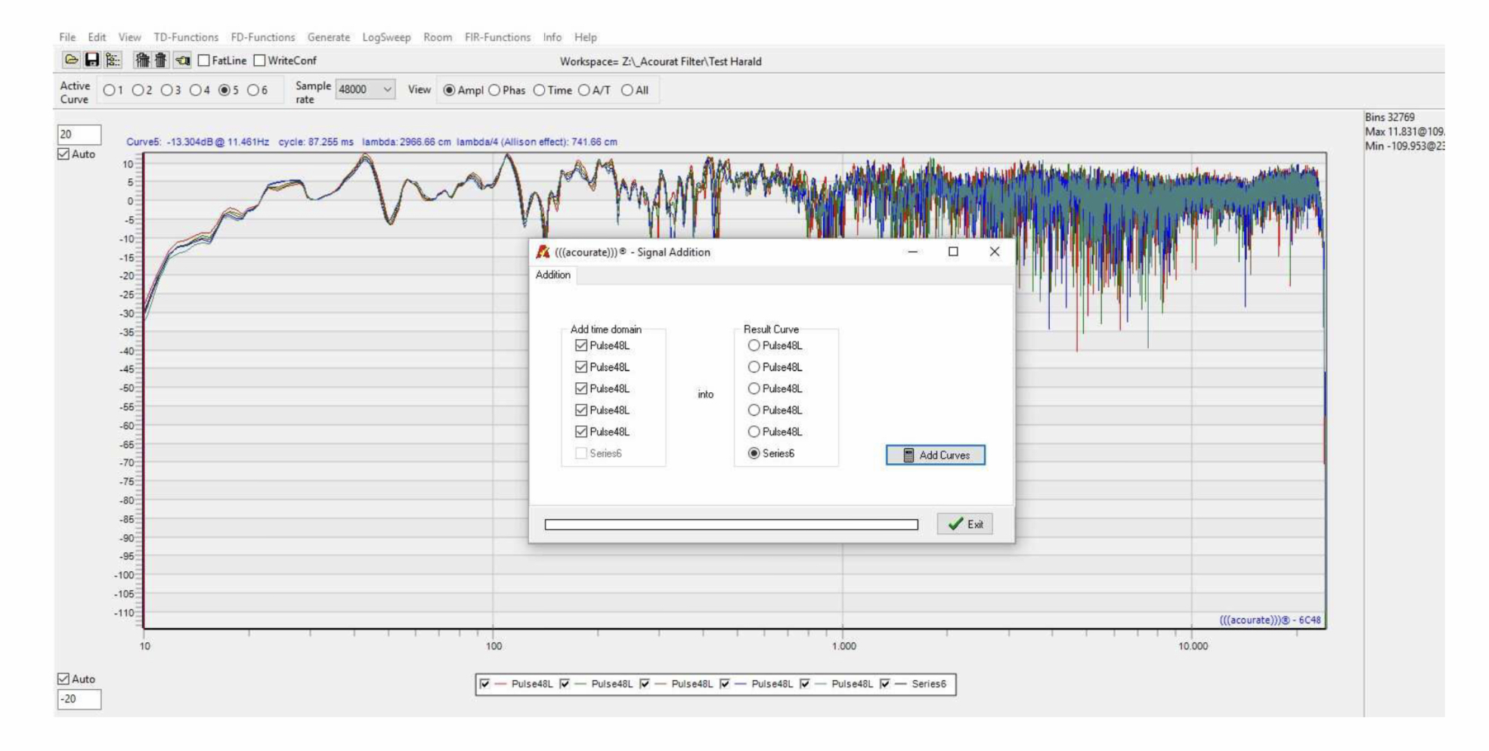The width and height of the screenshot is (1489, 751).
Task: Open the View menu
Action: pyautogui.click(x=129, y=37)
